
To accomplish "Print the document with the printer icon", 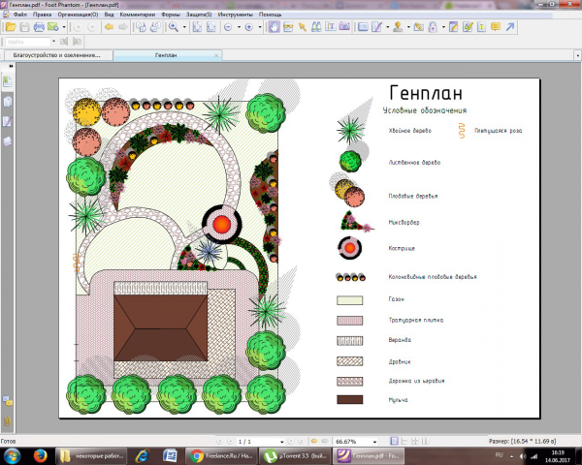I will [39, 27].
